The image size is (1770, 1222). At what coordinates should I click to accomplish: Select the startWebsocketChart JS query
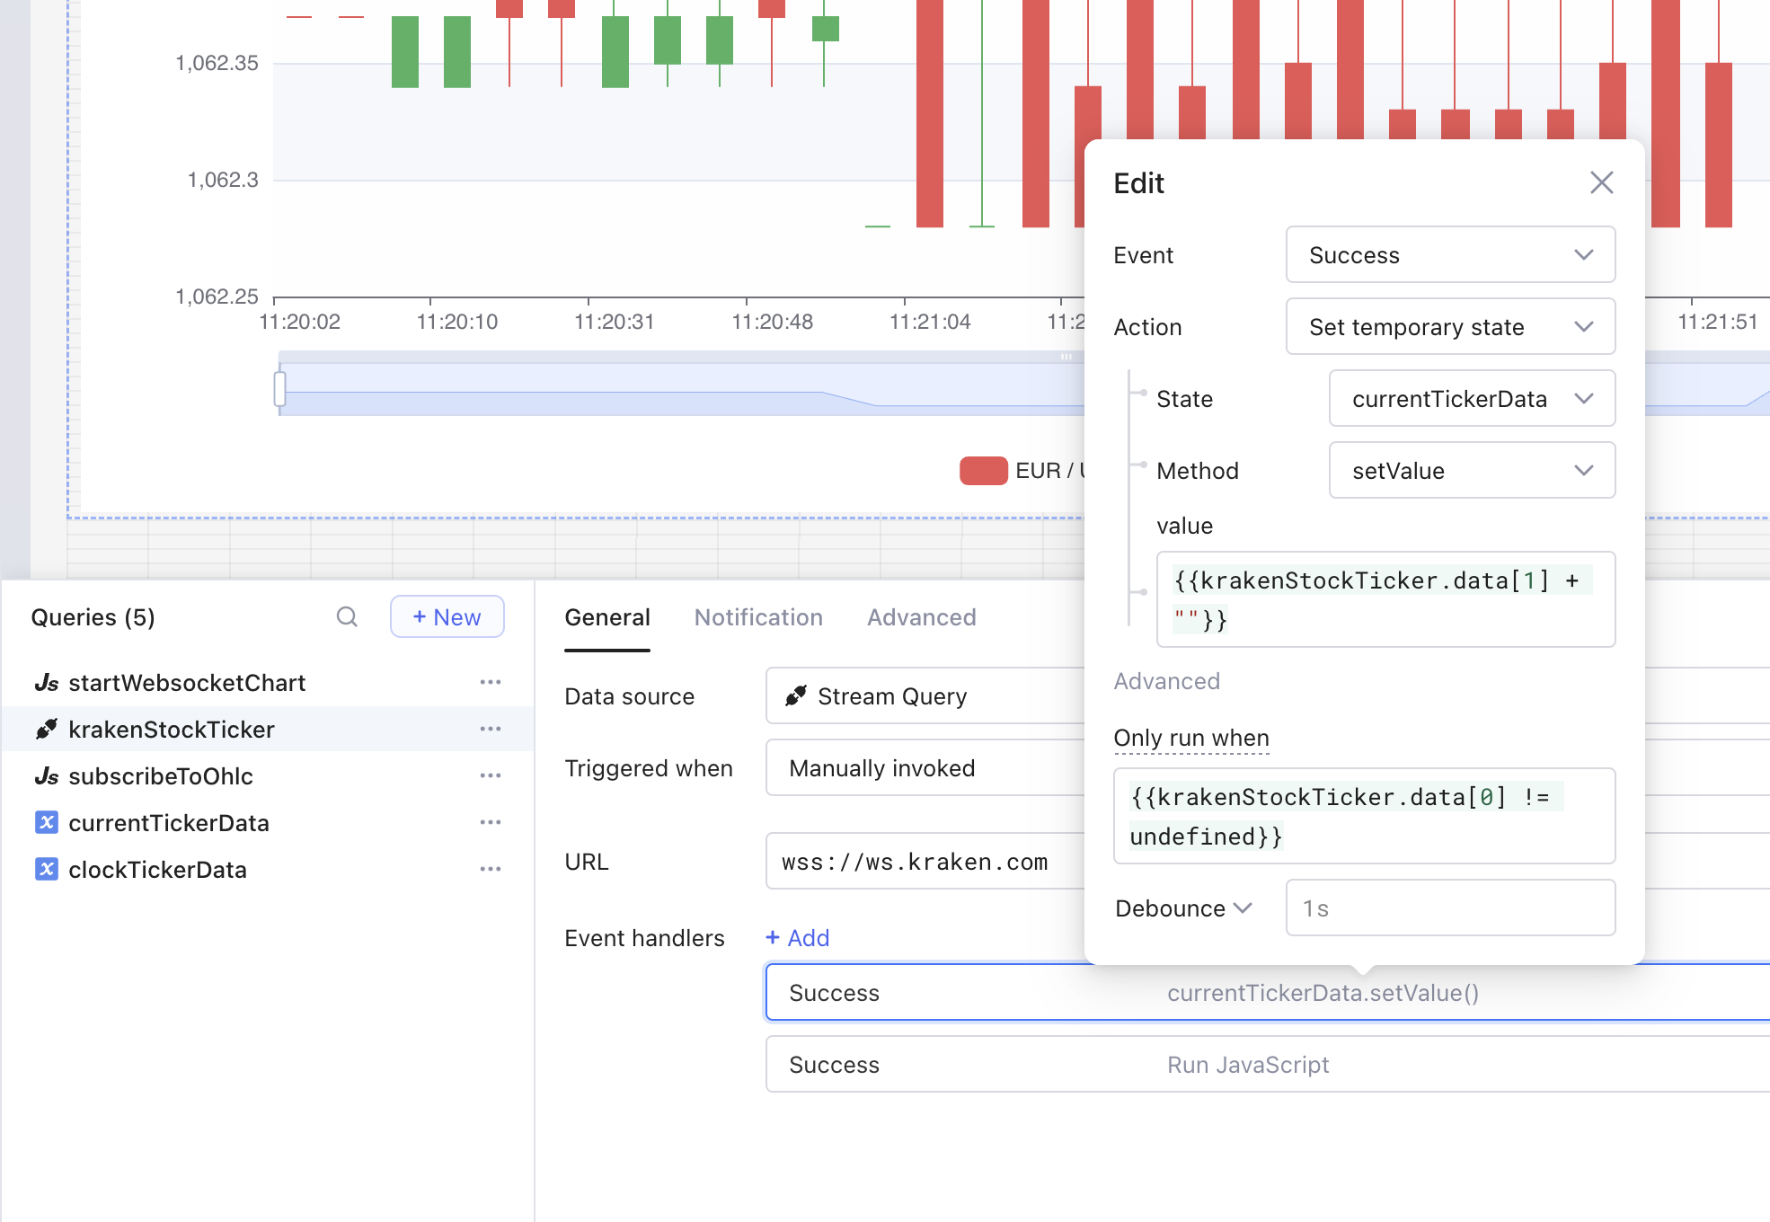[x=187, y=683]
